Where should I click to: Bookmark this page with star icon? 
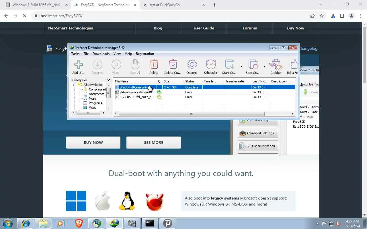tap(322, 16)
